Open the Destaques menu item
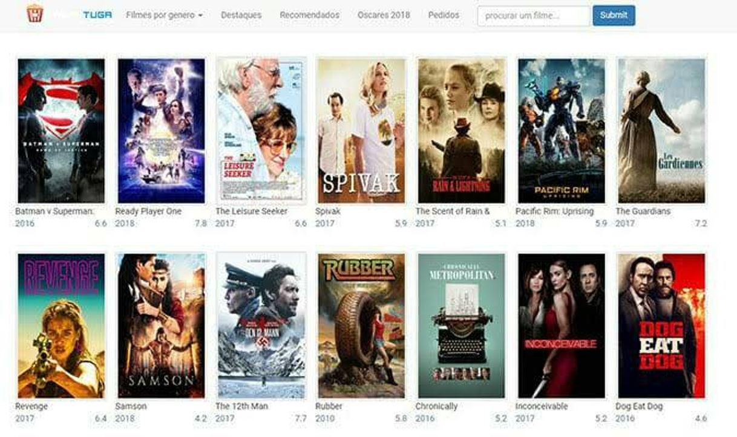The height and width of the screenshot is (437, 737). (x=241, y=15)
